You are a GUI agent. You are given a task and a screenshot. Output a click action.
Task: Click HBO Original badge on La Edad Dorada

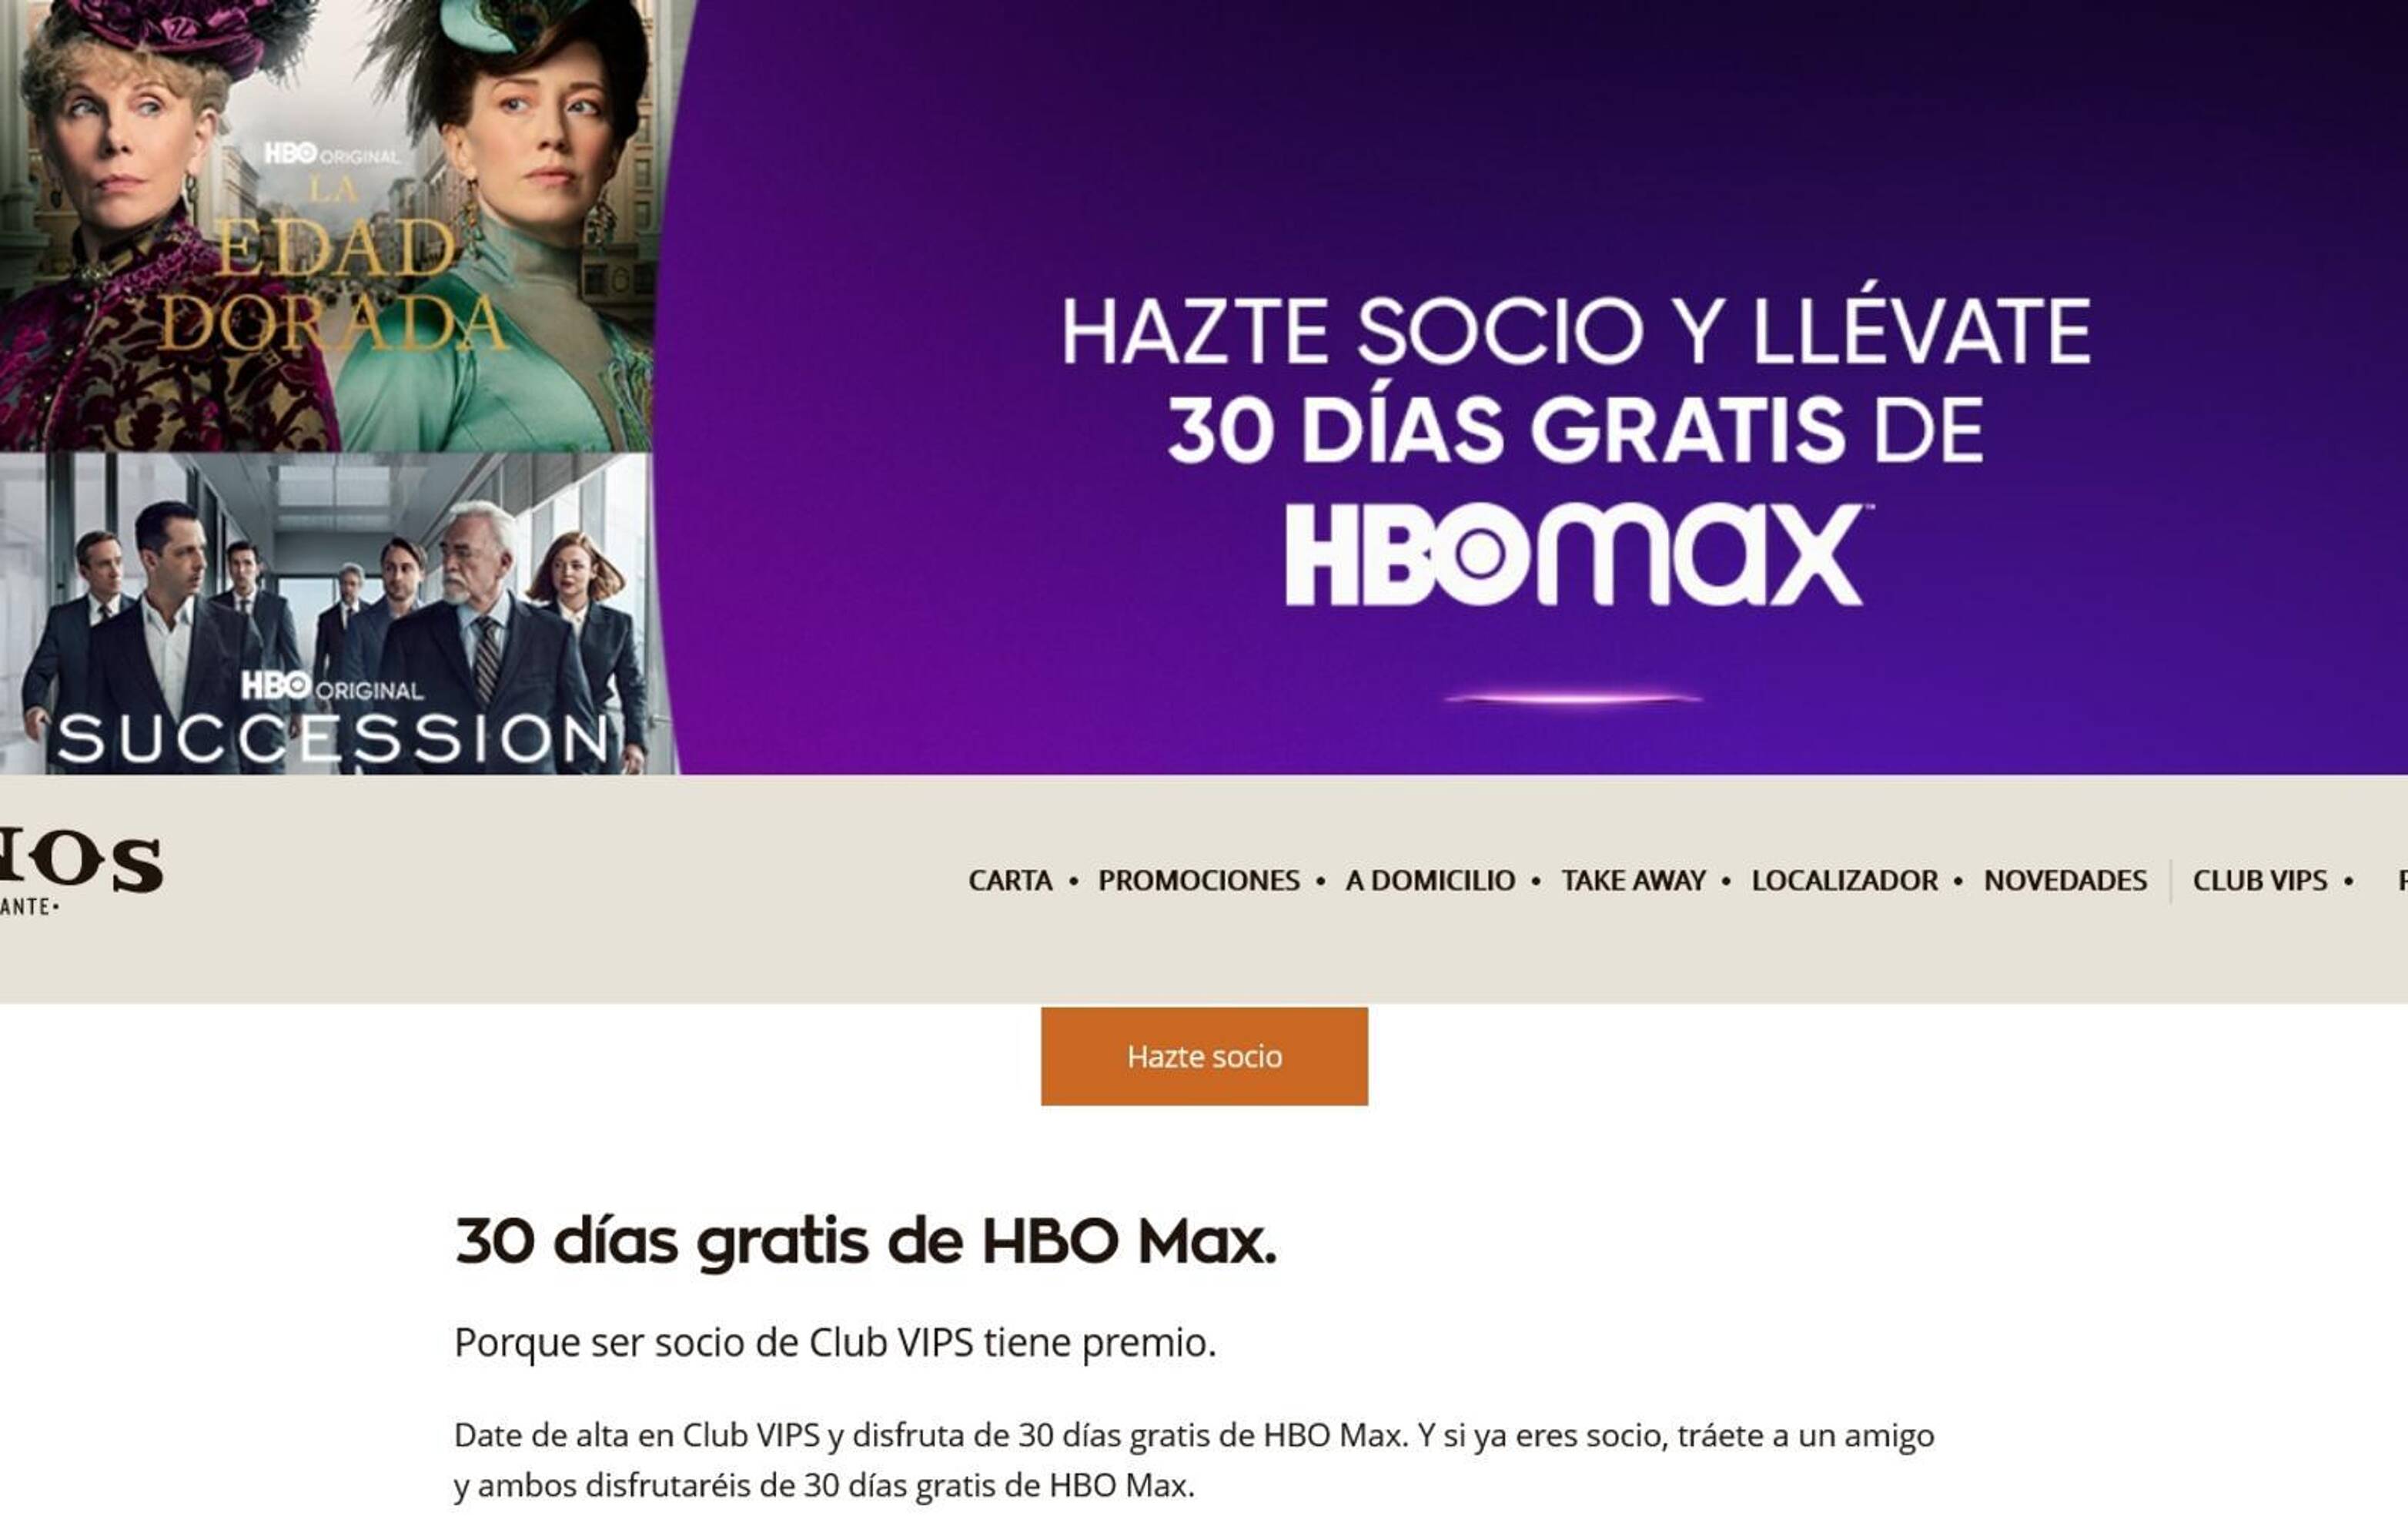pyautogui.click(x=331, y=154)
